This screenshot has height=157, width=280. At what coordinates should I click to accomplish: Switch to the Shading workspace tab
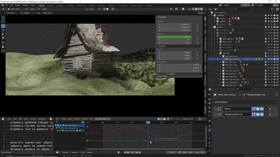click(x=92, y=6)
